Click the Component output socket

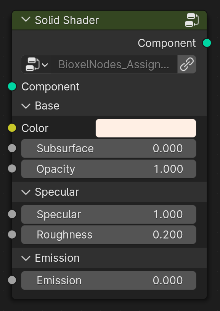(x=207, y=43)
